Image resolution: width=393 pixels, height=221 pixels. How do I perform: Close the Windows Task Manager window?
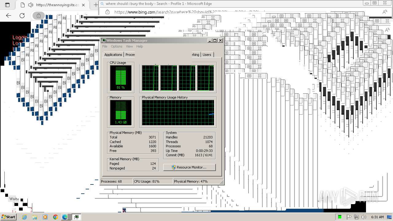220,40
